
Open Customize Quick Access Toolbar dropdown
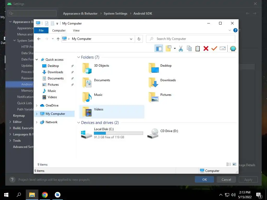click(x=57, y=24)
